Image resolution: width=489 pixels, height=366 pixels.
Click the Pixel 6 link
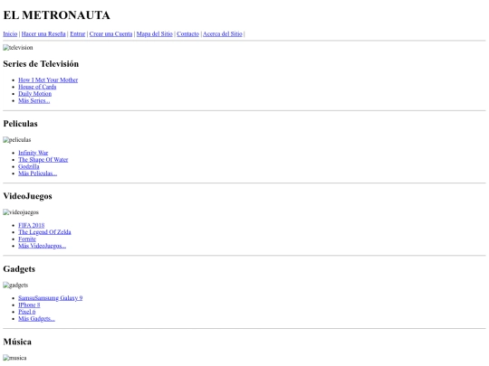pos(27,312)
